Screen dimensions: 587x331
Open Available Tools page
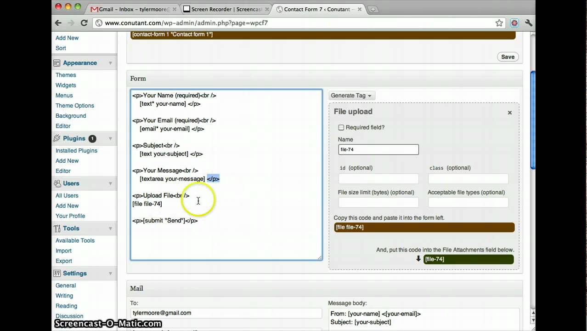[x=75, y=240]
